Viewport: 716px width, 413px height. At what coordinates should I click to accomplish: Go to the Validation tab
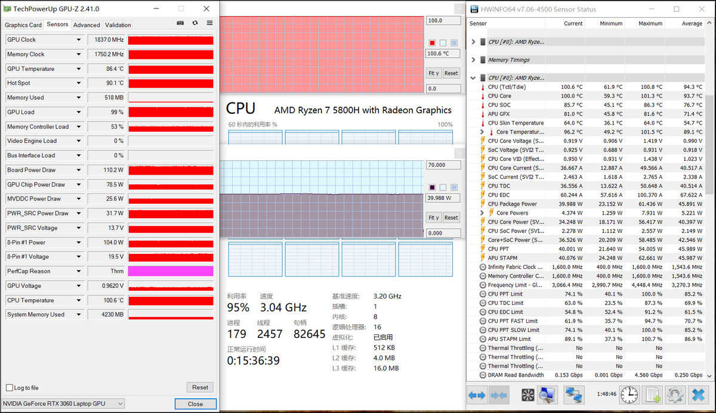118,25
